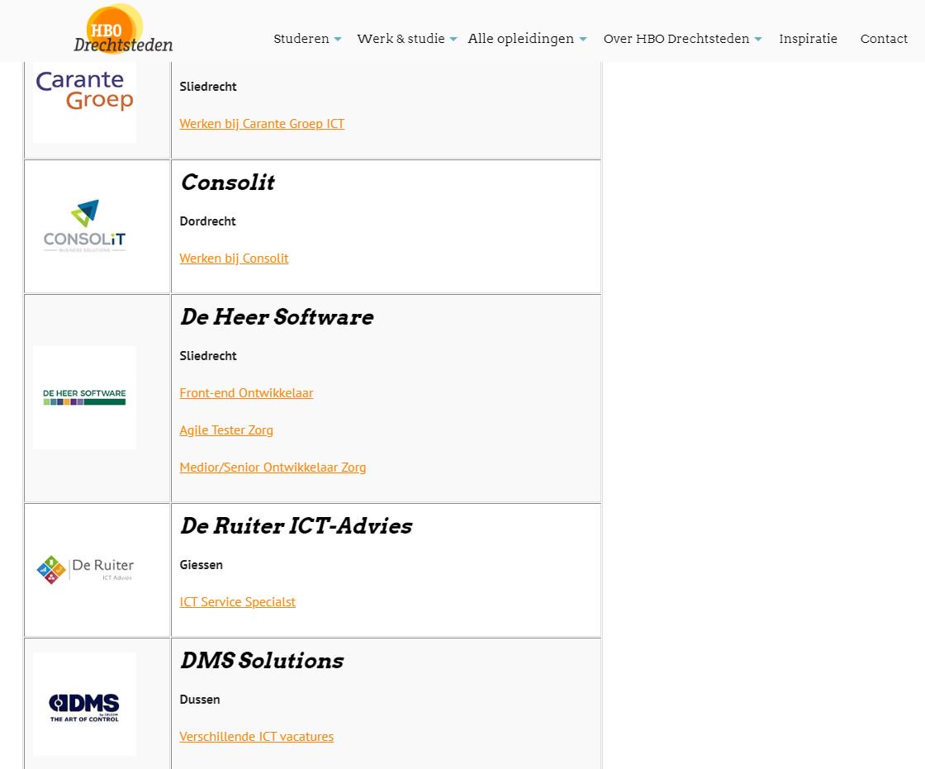Open the Agile Tester Zorg vacancy
This screenshot has width=925, height=769.
(226, 430)
